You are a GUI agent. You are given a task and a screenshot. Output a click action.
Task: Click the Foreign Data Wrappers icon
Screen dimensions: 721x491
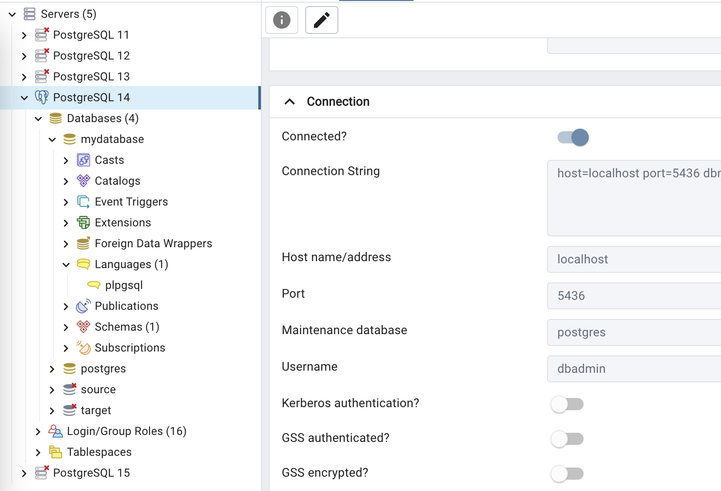pos(83,243)
